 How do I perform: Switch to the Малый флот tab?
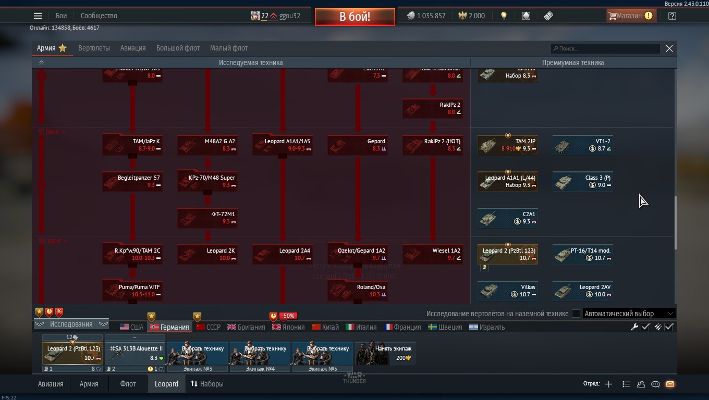coord(229,48)
